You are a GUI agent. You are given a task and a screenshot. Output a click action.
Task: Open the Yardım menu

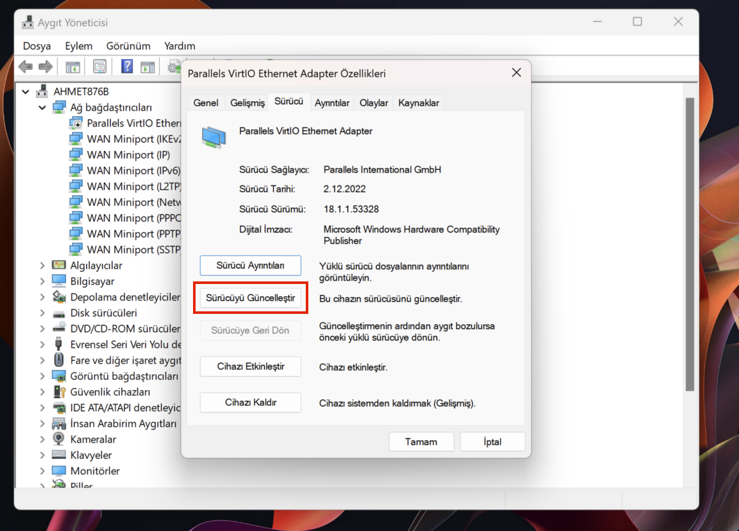[180, 46]
